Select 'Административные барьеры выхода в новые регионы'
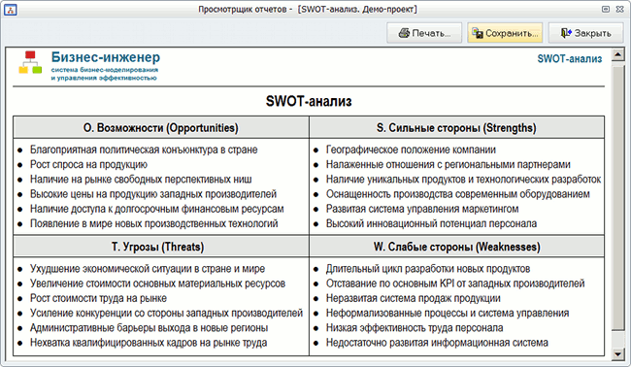 click(149, 328)
